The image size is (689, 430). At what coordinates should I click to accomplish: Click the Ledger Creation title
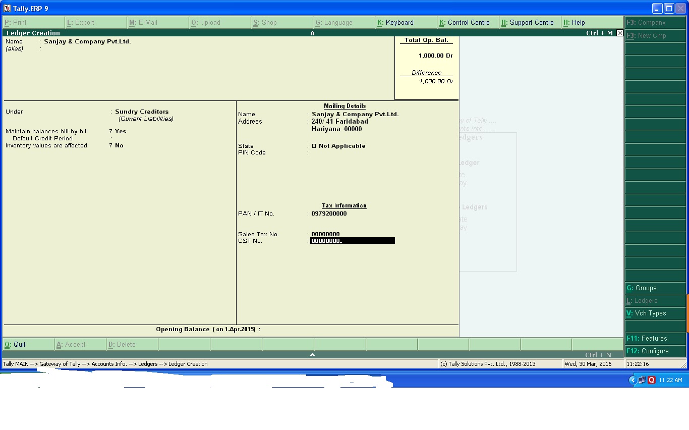[x=33, y=33]
